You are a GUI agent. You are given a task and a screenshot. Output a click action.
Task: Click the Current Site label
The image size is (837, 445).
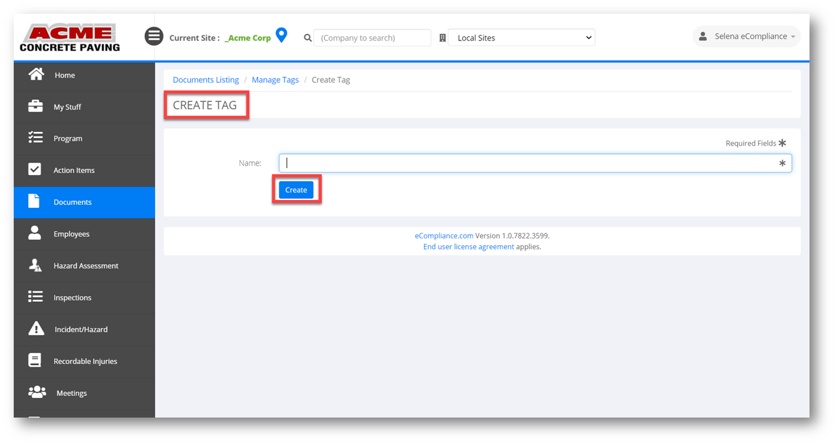click(194, 38)
